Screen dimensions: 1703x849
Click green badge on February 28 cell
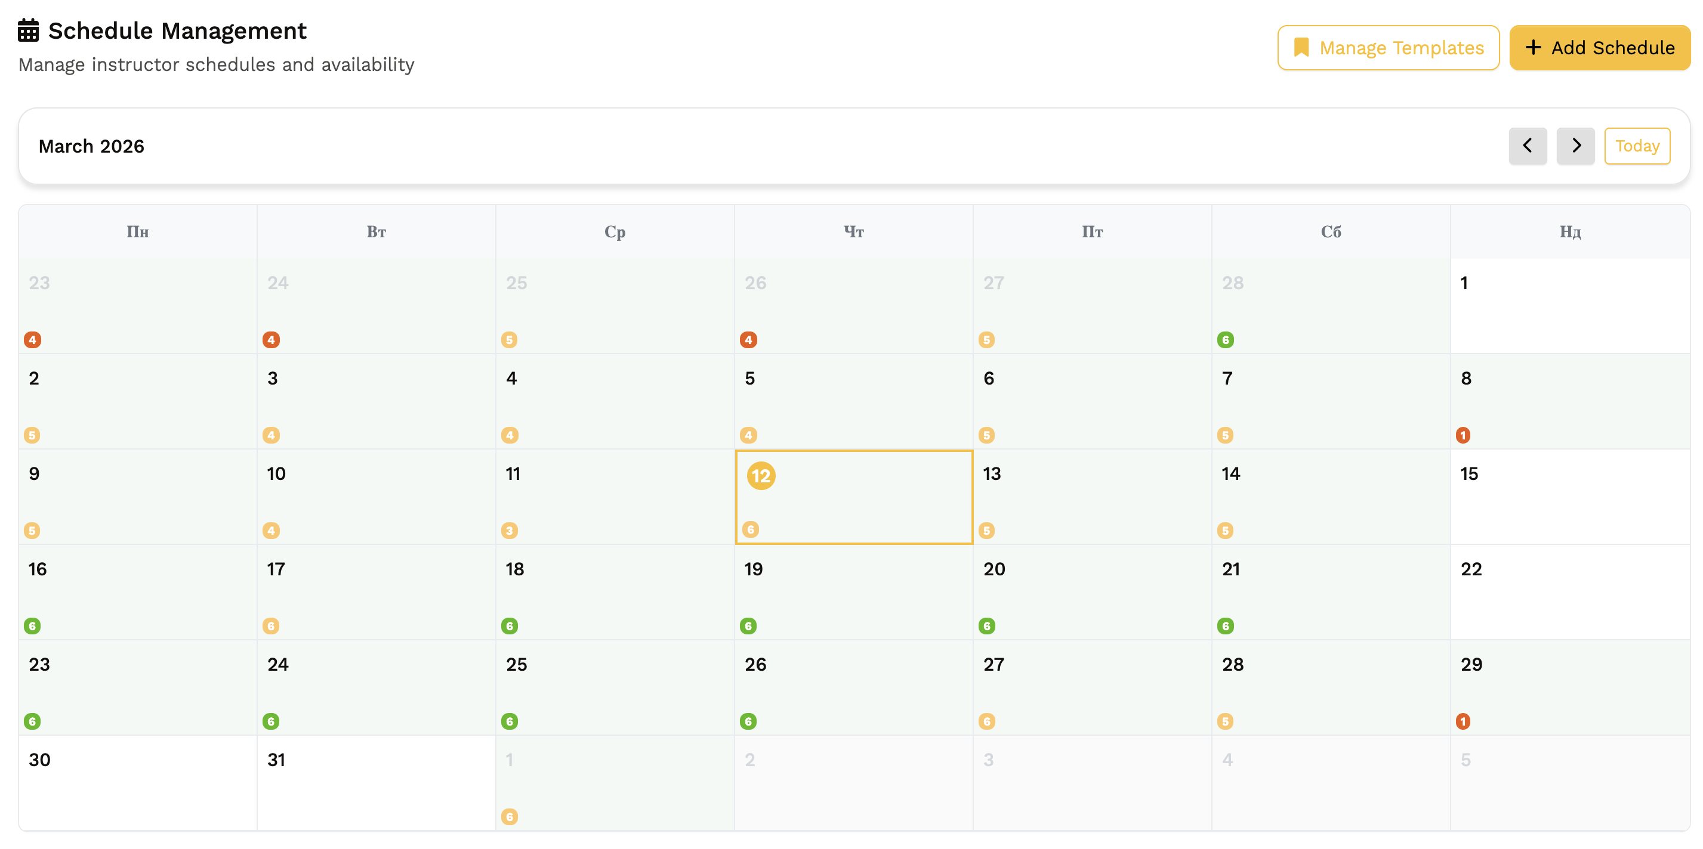pos(1225,340)
